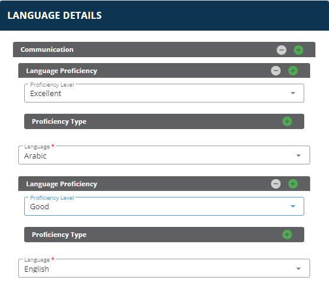Add entry after first Language Proficiency
Image resolution: width=329 pixels, height=300 pixels.
tap(293, 71)
